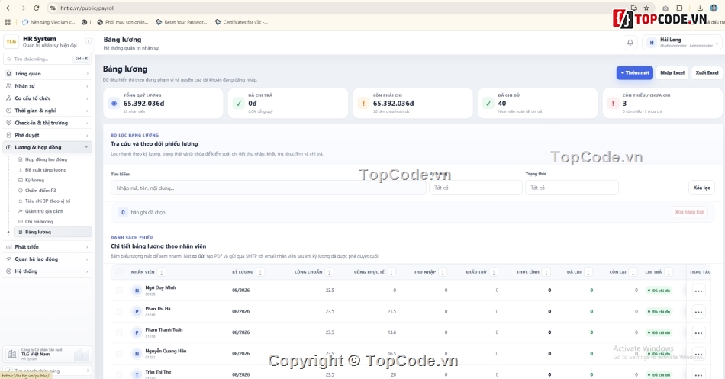Expand the Quan hệ lao động section
725x379 pixels.
click(x=47, y=259)
